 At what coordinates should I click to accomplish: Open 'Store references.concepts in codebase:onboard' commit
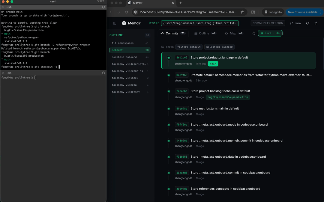225,189
